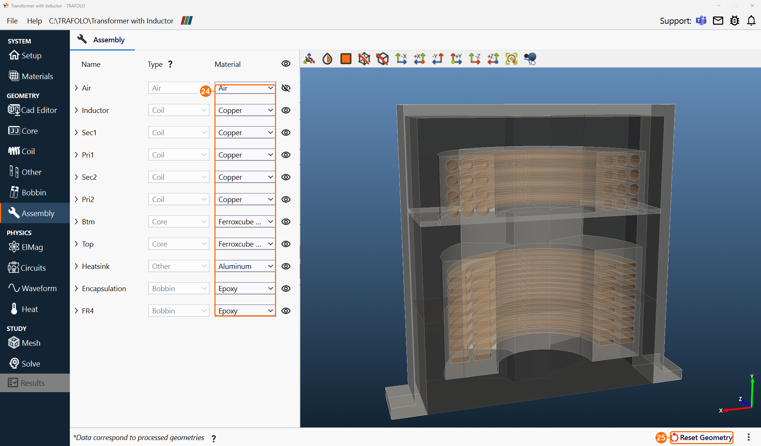Open the three-dot more options menu
The width and height of the screenshot is (761, 446).
748,437
